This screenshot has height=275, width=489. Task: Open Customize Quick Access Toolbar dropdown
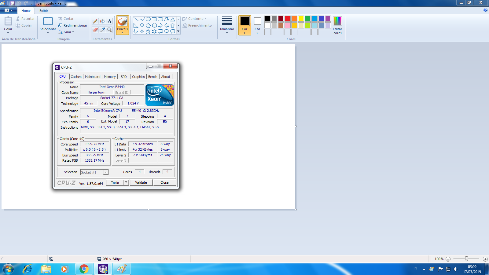(x=31, y=3)
